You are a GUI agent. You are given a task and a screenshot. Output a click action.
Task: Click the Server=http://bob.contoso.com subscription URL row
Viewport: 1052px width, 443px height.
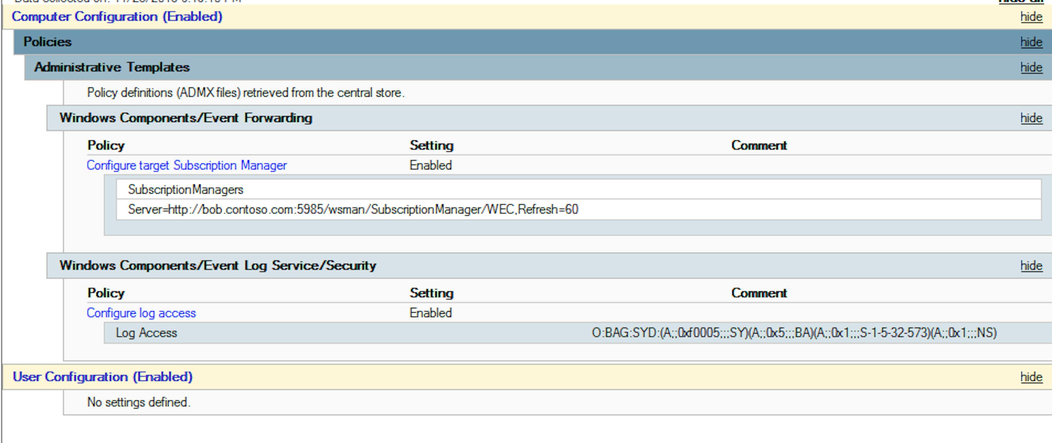click(353, 209)
